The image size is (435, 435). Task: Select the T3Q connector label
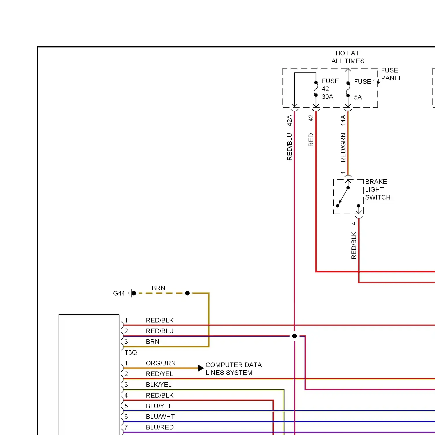(130, 352)
